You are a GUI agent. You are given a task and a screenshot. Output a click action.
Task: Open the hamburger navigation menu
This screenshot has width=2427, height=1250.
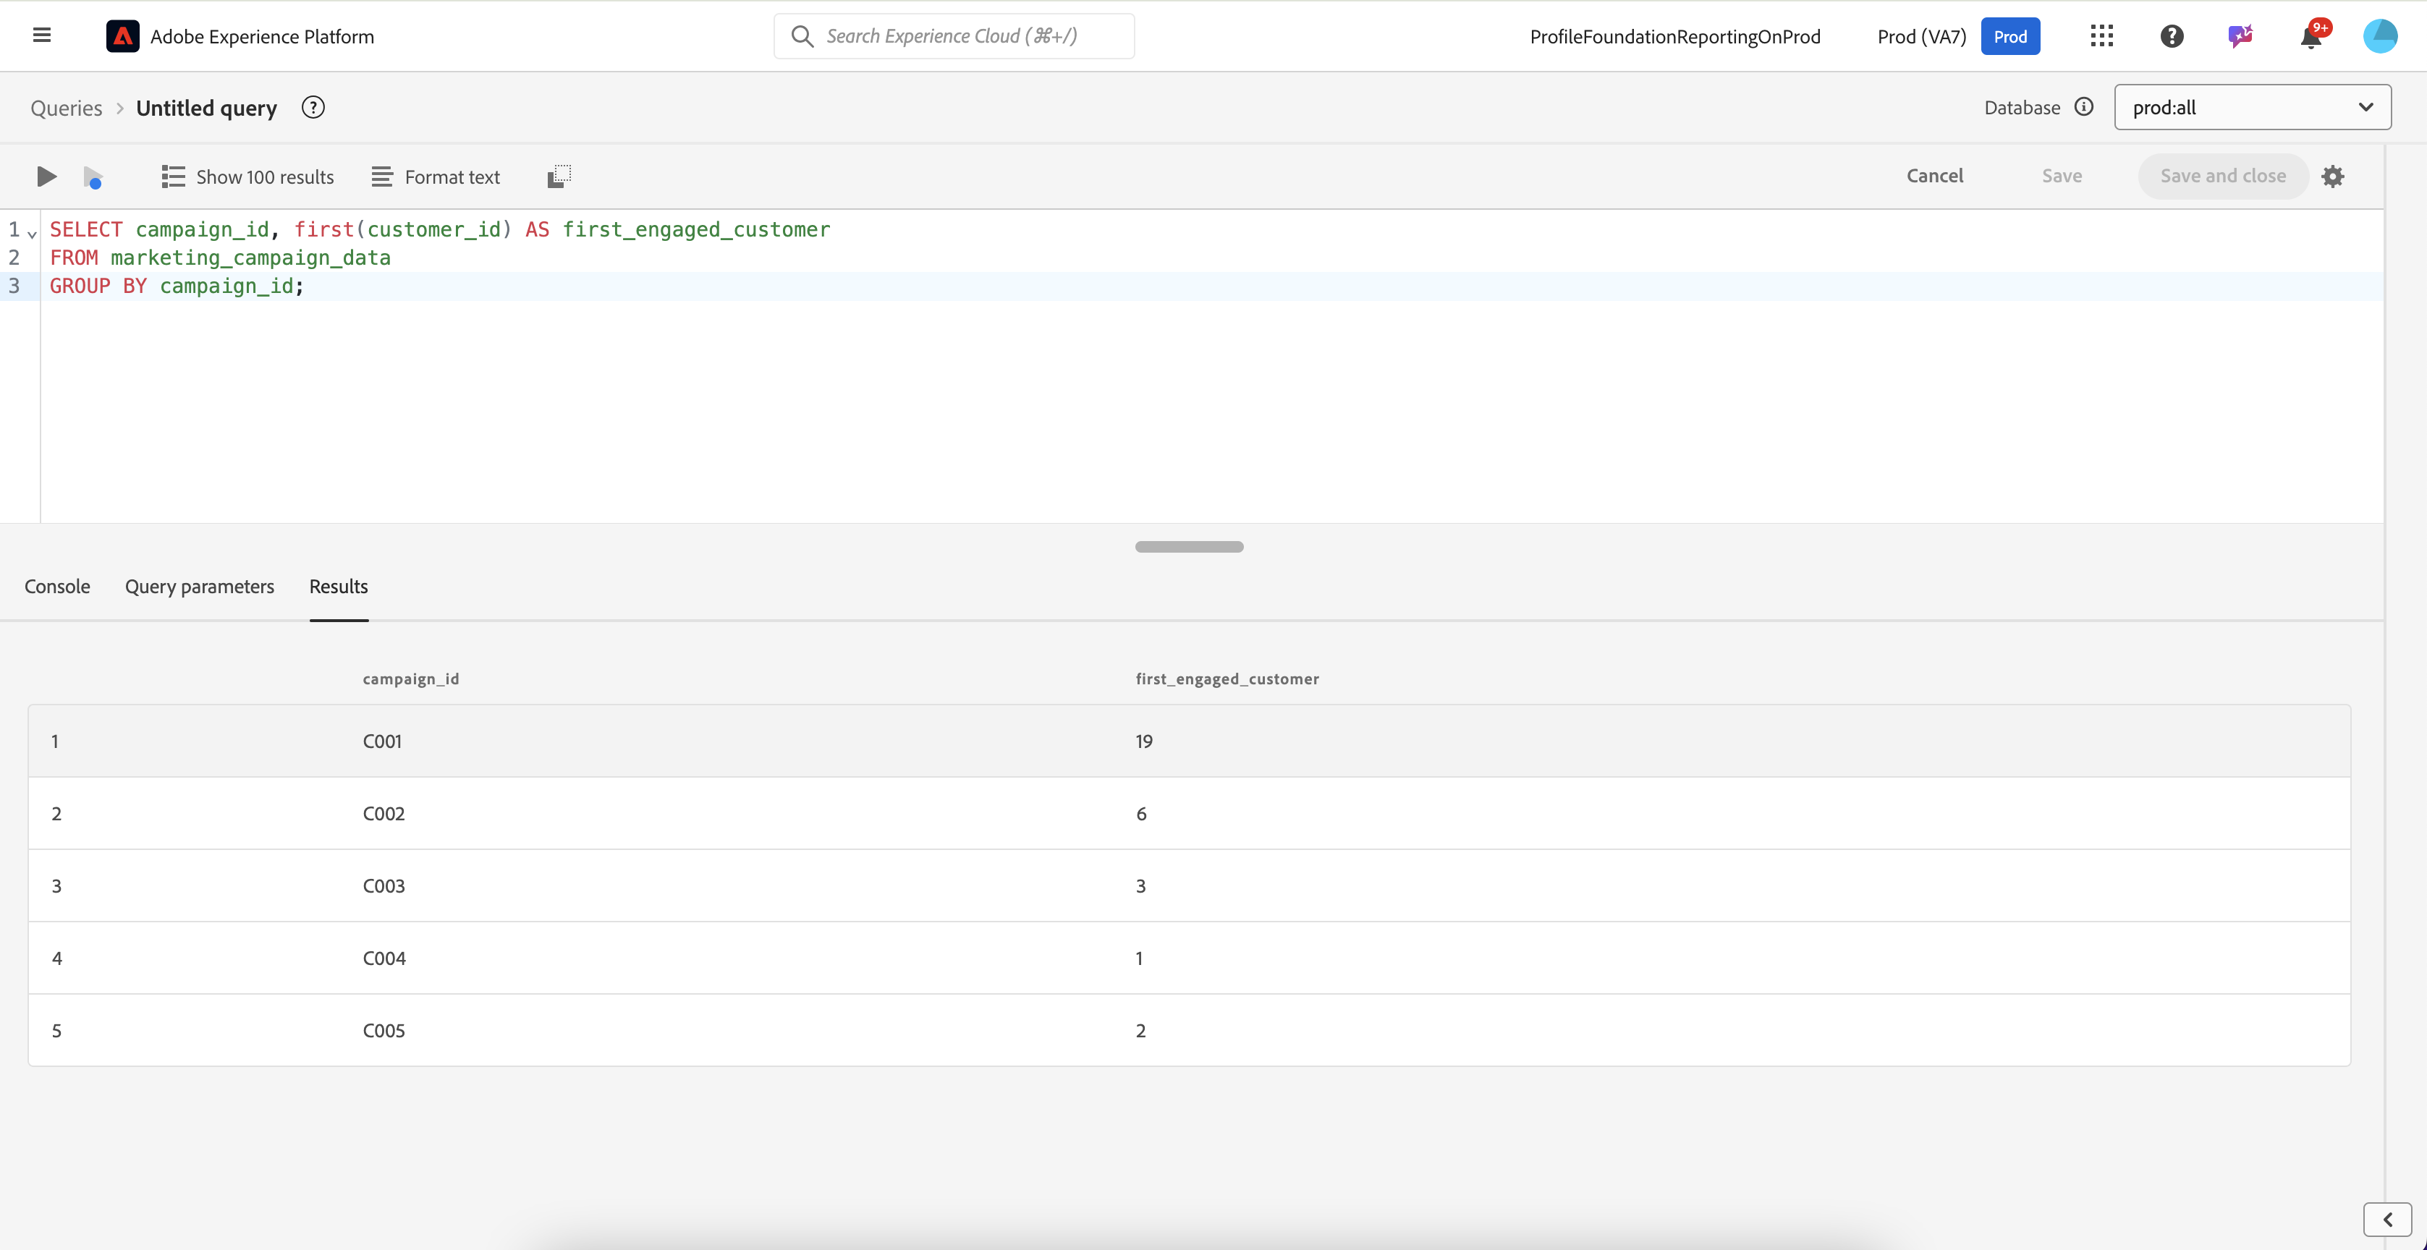pyautogui.click(x=41, y=35)
